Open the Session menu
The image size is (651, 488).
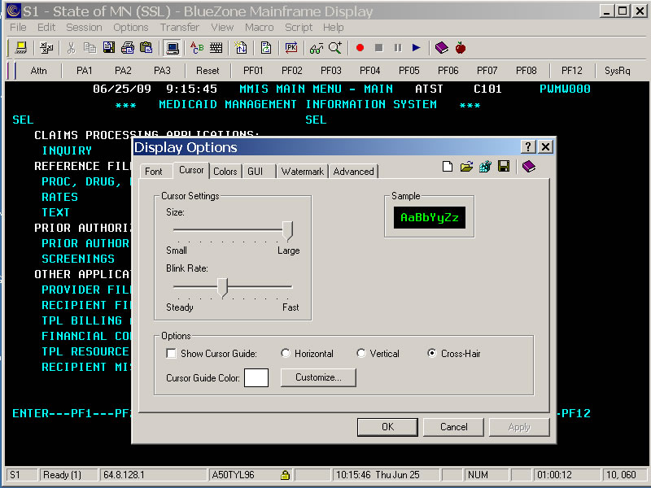(84, 28)
